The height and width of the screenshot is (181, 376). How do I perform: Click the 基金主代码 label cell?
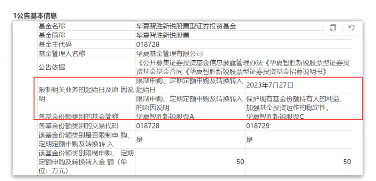[86, 44]
